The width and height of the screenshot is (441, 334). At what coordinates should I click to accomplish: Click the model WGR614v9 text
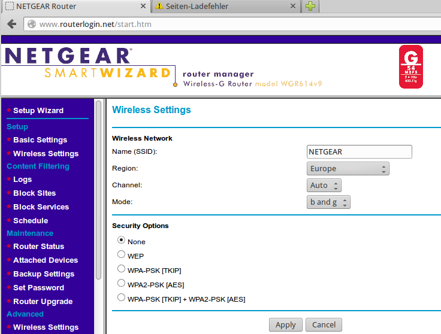pyautogui.click(x=288, y=84)
